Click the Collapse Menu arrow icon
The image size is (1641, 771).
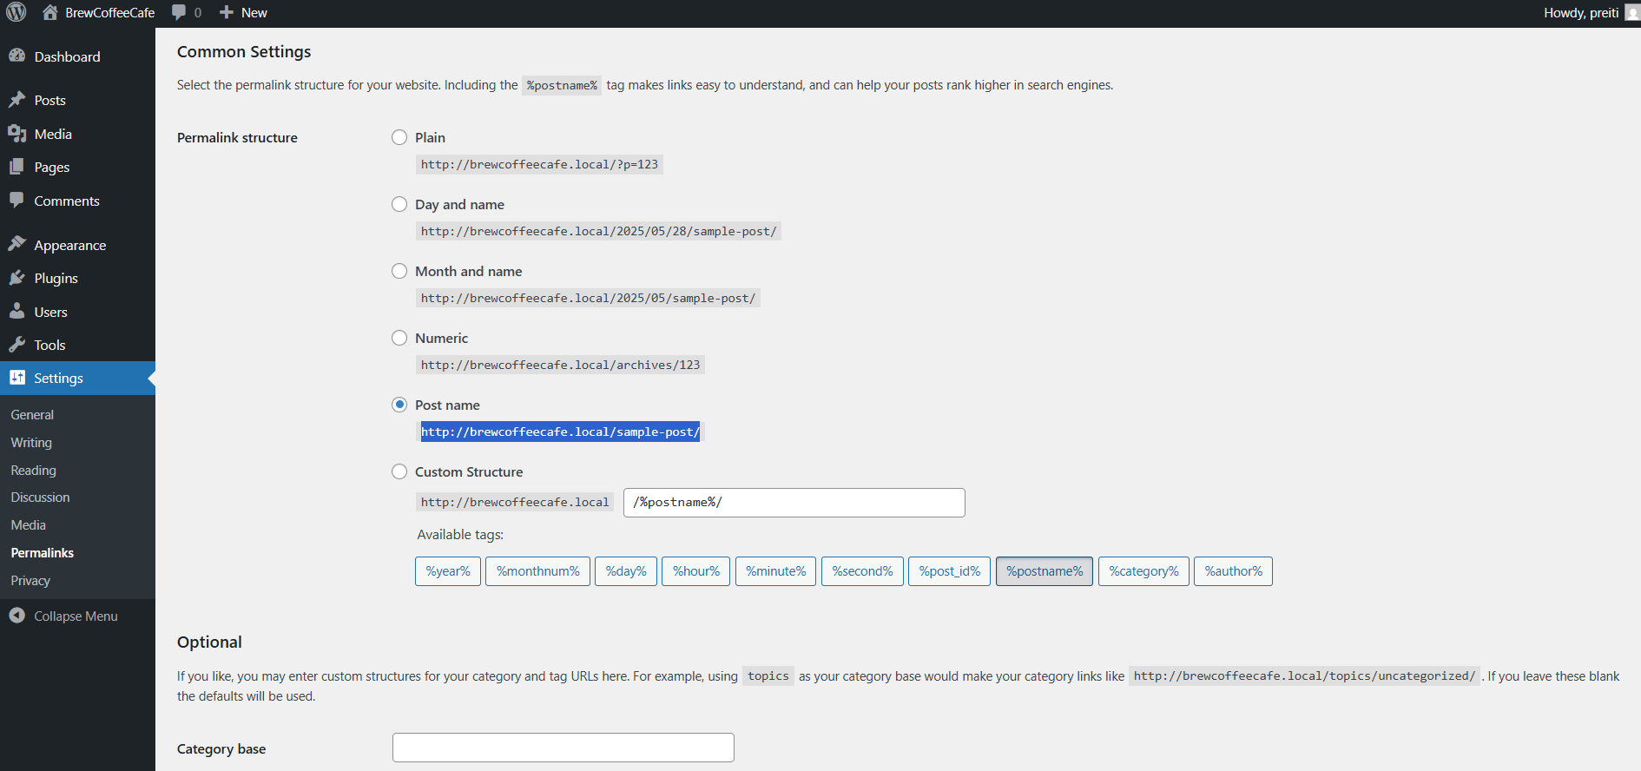pyautogui.click(x=16, y=615)
